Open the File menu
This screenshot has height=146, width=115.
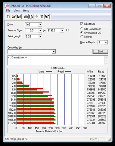click(x=8, y=11)
